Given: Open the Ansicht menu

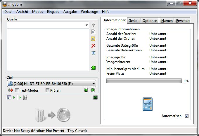Looking at the screenshot, I should click(22, 12).
